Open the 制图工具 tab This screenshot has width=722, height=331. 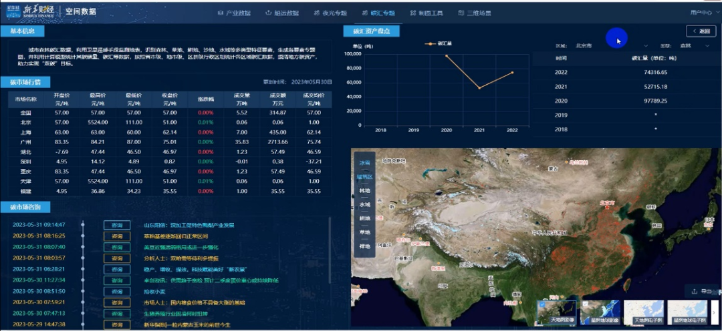[427, 13]
